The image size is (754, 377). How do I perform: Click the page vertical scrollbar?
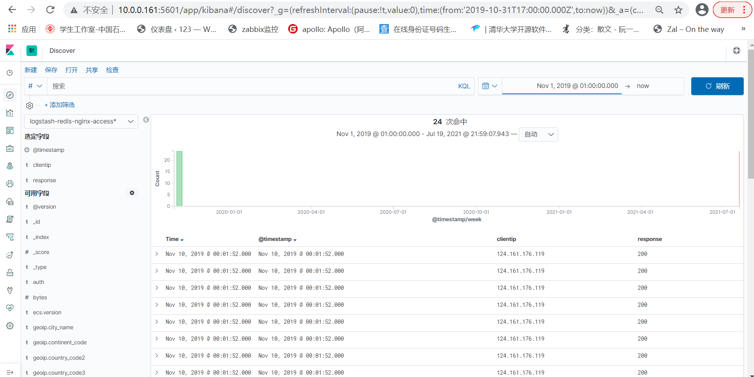click(751, 114)
